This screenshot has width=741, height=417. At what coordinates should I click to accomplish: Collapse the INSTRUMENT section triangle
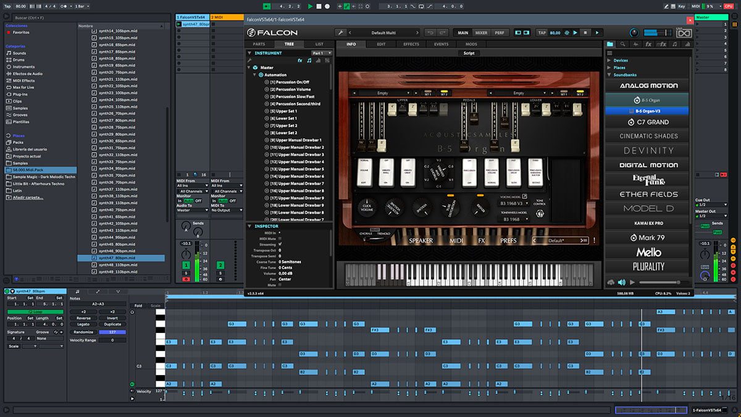click(x=249, y=53)
